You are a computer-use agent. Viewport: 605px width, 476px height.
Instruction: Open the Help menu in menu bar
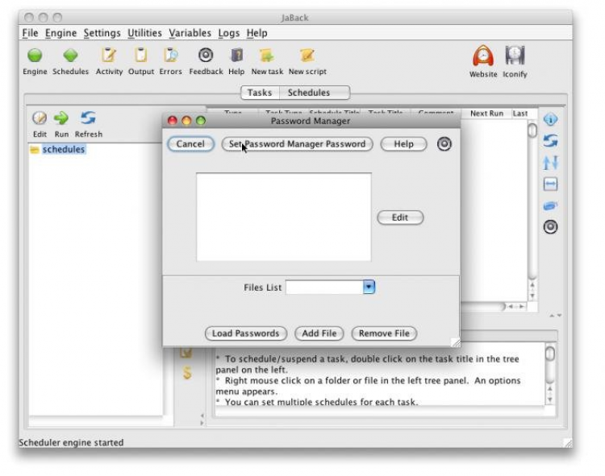click(257, 33)
